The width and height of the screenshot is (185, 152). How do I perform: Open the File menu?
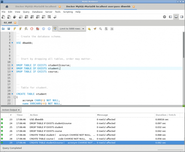pyautogui.click(x=3, y=12)
